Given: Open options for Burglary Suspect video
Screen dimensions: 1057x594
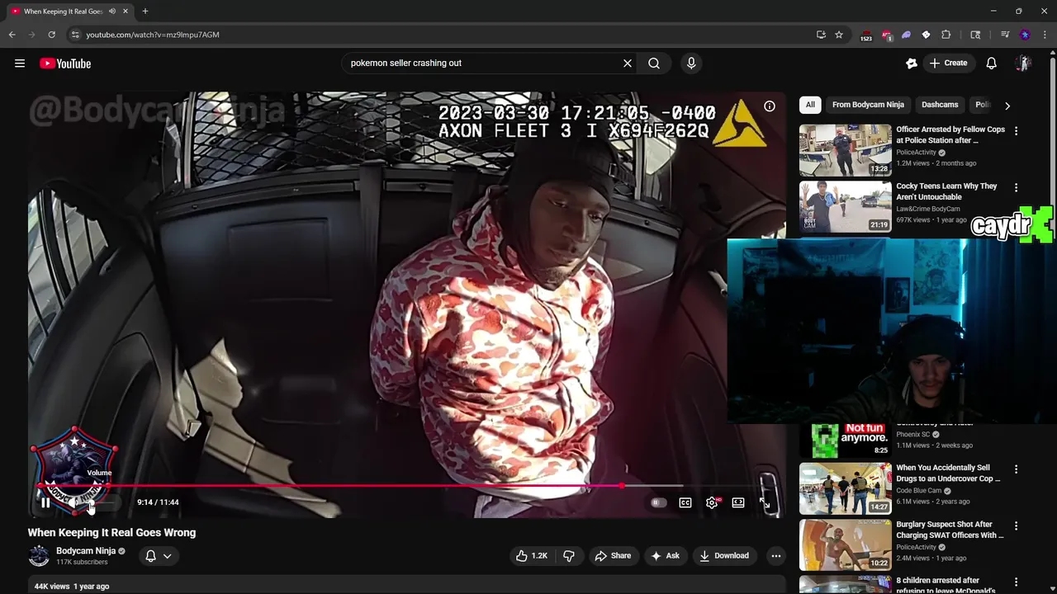Looking at the screenshot, I should (x=1016, y=526).
